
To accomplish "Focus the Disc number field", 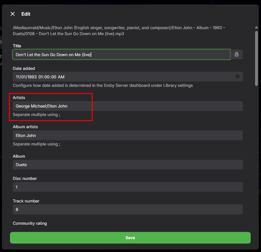I will pyautogui.click(x=128, y=187).
